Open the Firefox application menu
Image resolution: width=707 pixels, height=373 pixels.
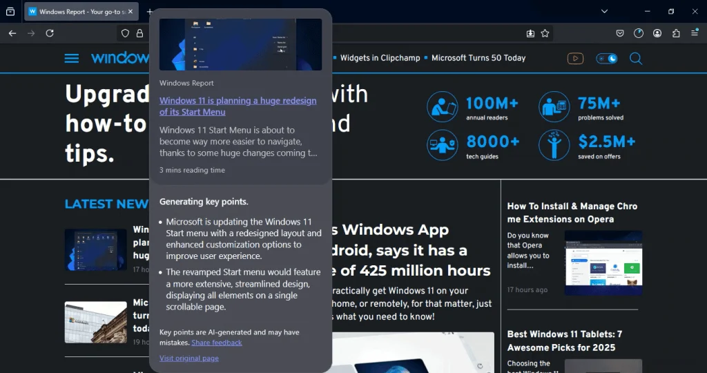coord(695,32)
